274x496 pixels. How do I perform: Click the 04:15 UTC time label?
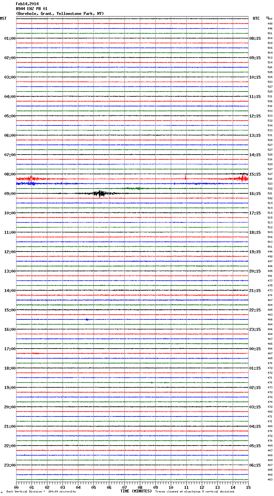point(255,426)
